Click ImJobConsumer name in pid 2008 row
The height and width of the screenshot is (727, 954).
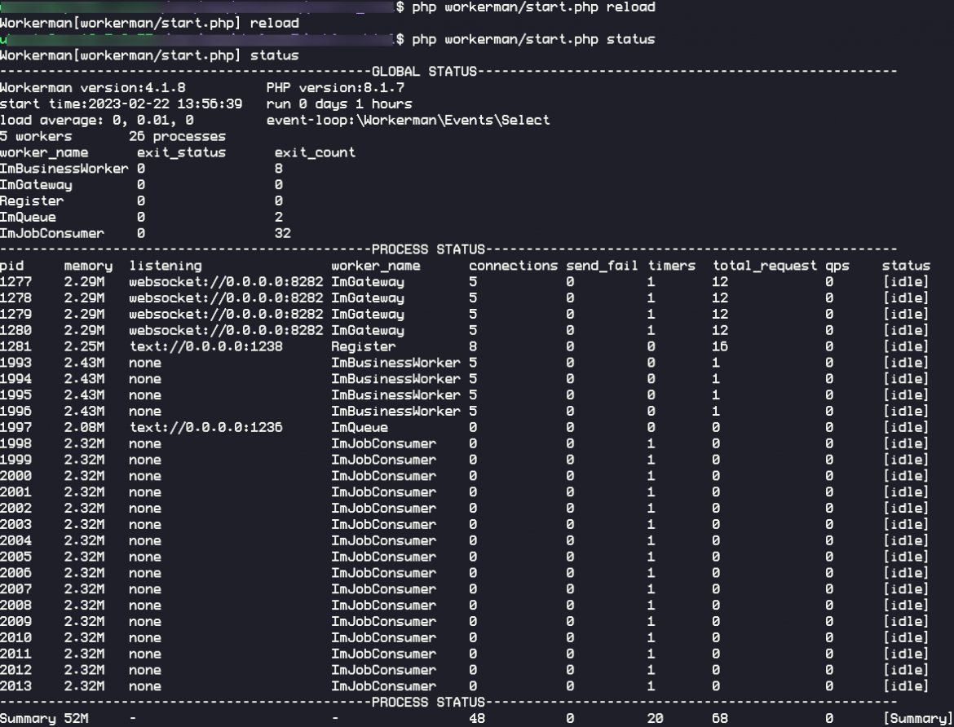coord(383,606)
